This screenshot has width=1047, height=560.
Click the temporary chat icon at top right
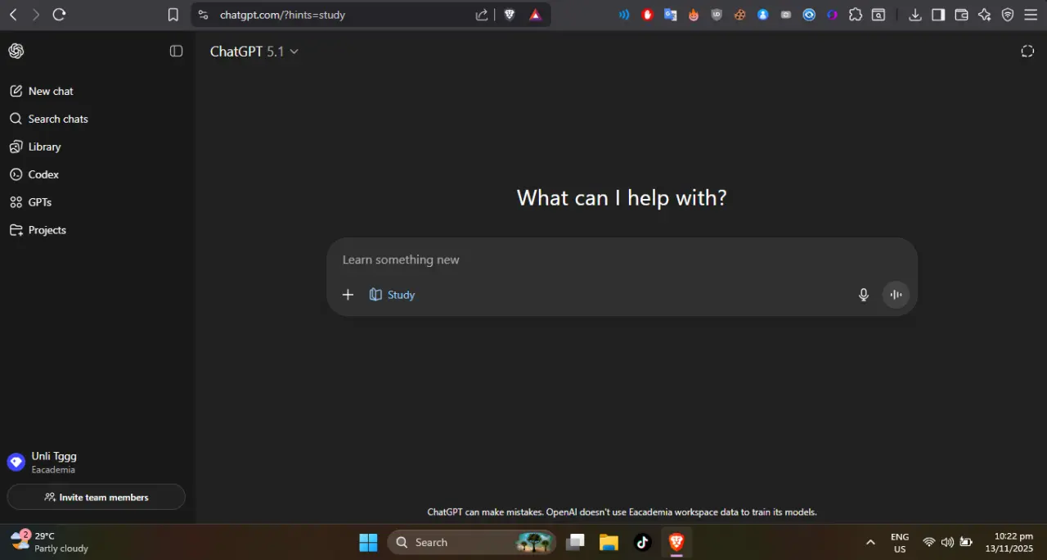tap(1027, 51)
